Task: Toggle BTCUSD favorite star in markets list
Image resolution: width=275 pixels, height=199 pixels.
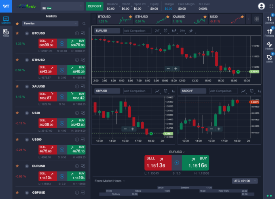Action: [17, 33]
